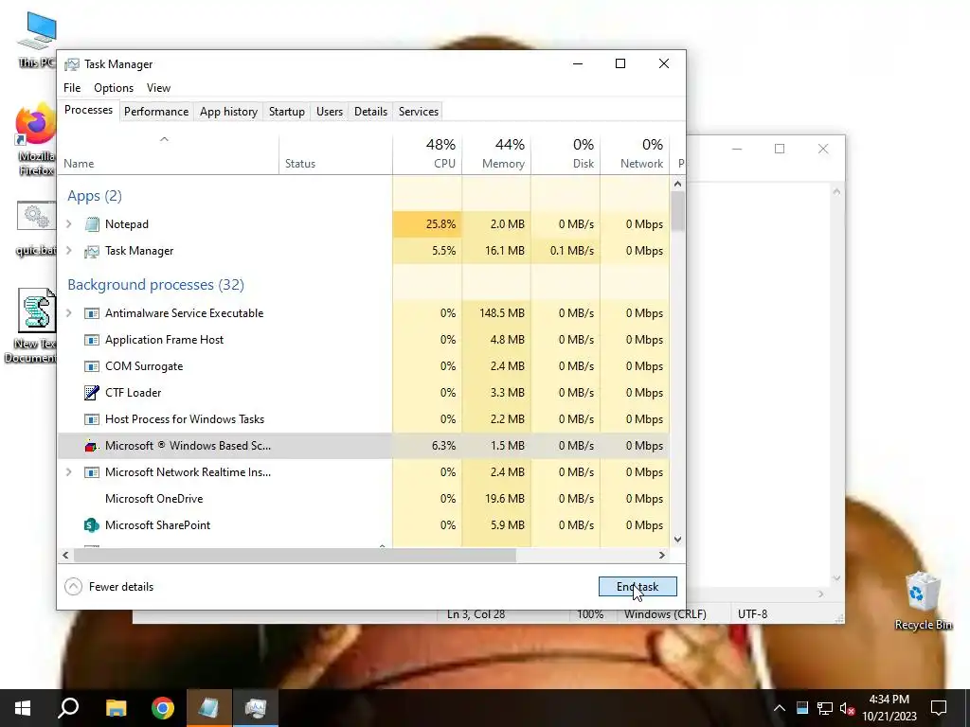Switch to Notepad taskbar button
970x727 pixels.
[x=209, y=708]
